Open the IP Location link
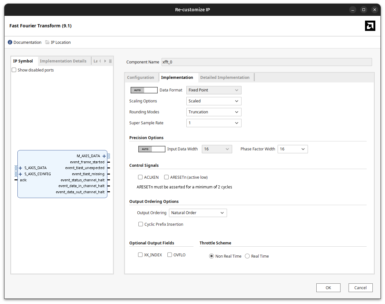Image resolution: width=385 pixels, height=304 pixels. coord(61,43)
